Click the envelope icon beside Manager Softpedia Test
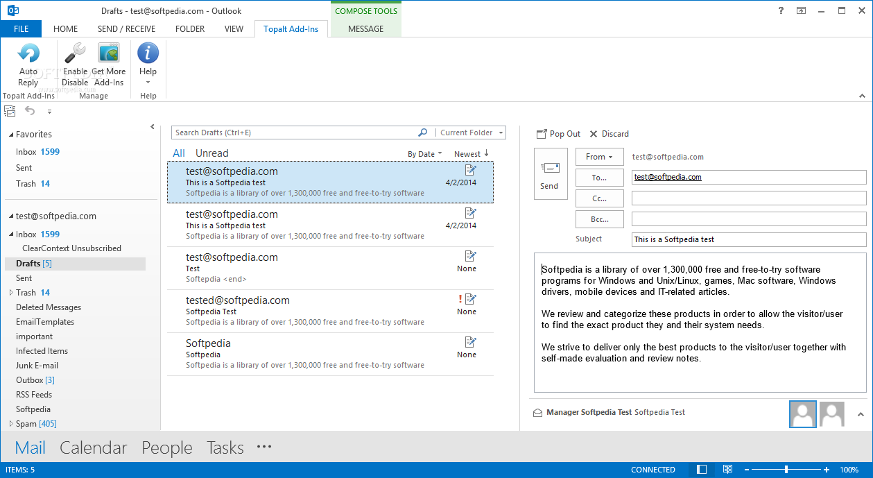This screenshot has width=873, height=478. click(537, 413)
